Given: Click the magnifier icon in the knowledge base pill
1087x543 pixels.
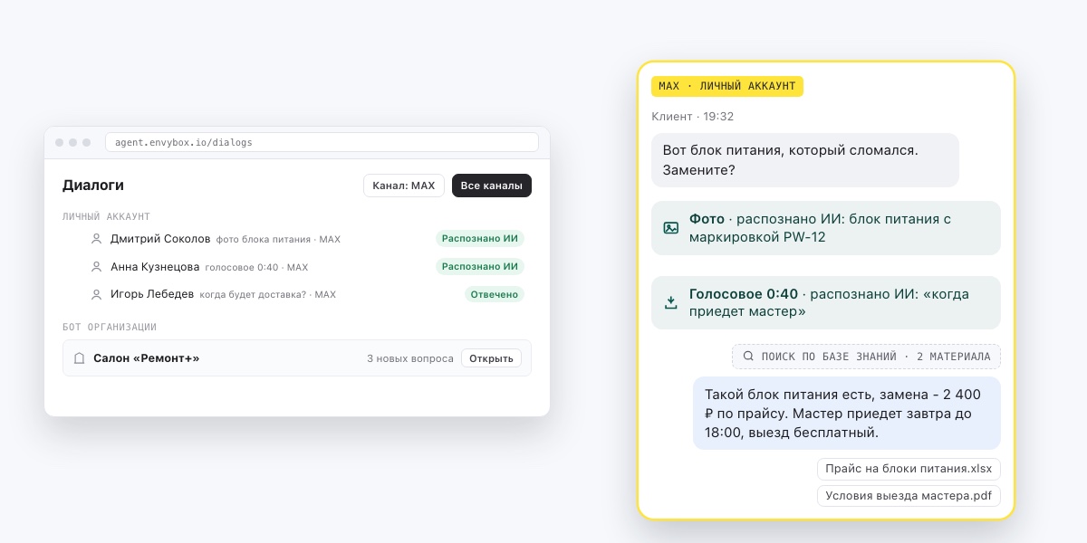Looking at the screenshot, I should click(x=748, y=357).
